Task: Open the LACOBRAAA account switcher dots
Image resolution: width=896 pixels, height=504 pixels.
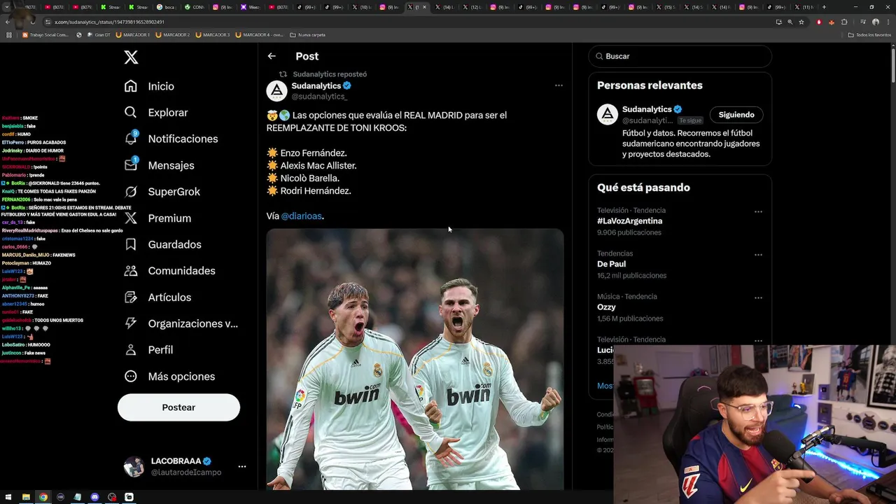Action: [x=241, y=466]
